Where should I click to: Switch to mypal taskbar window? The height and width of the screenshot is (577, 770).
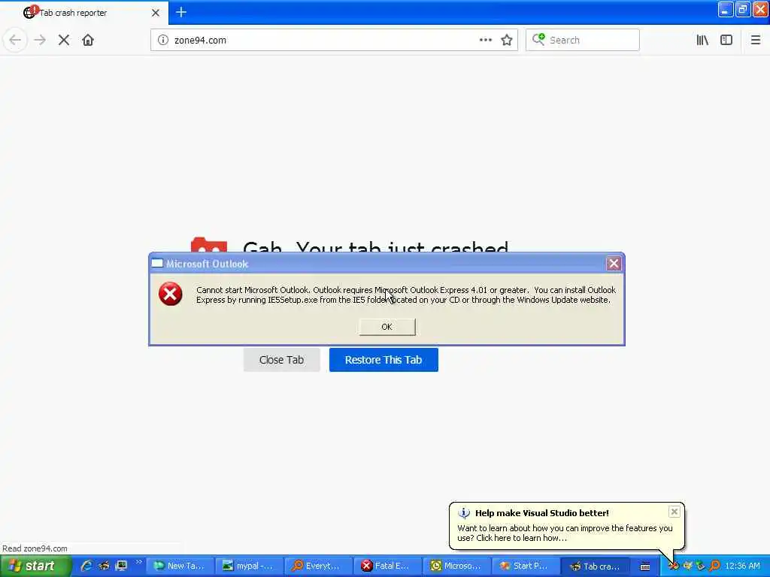[250, 566]
